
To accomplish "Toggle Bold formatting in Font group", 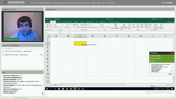I will click(54, 27).
